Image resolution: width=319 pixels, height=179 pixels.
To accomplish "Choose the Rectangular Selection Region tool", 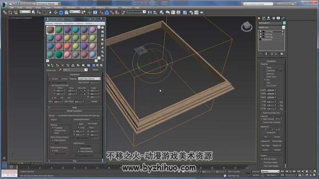I will (44, 12).
